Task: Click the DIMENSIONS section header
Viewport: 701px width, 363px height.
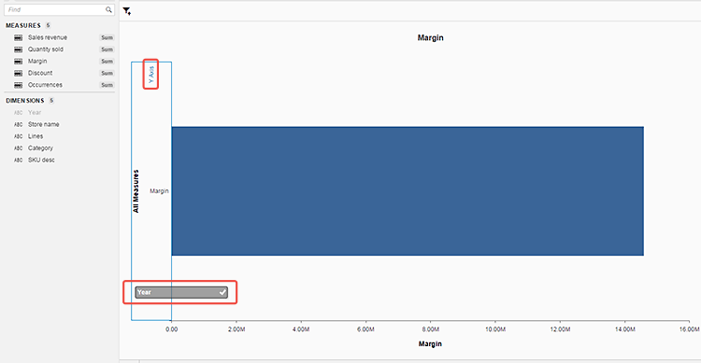Action: [x=25, y=101]
